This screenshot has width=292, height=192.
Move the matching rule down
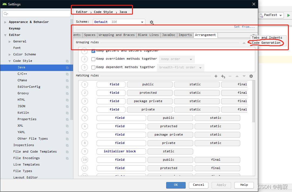point(244,76)
